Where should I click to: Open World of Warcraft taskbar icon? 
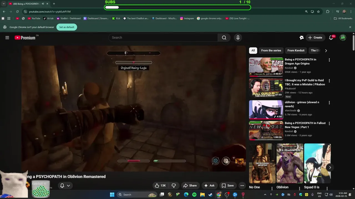pyautogui.click(x=170, y=195)
